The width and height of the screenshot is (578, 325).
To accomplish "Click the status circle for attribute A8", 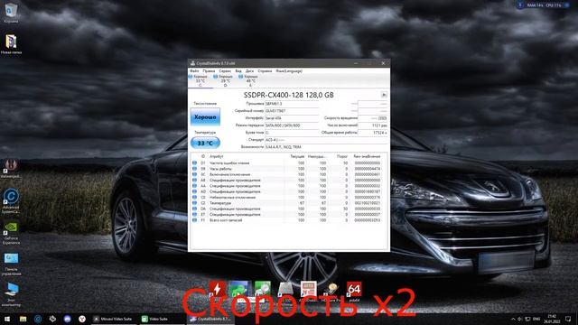I will pyautogui.click(x=195, y=180).
